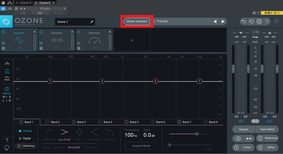This screenshot has width=283, height=154.
Task: Open Dynamics module presets list
Action: tap(41, 43)
